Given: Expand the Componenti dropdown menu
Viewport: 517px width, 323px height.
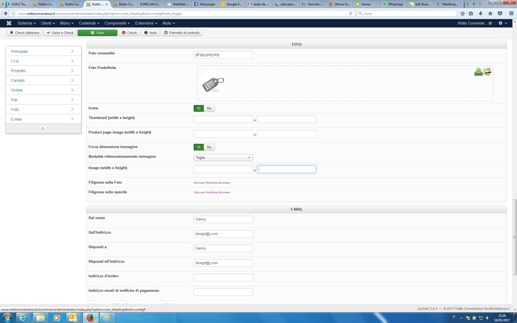Looking at the screenshot, I should tap(117, 23).
